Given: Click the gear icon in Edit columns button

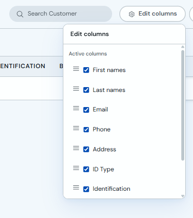Looking at the screenshot, I should tap(132, 14).
